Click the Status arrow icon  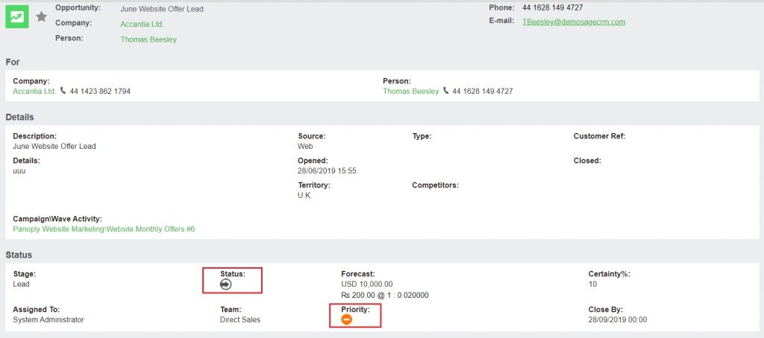tap(226, 284)
